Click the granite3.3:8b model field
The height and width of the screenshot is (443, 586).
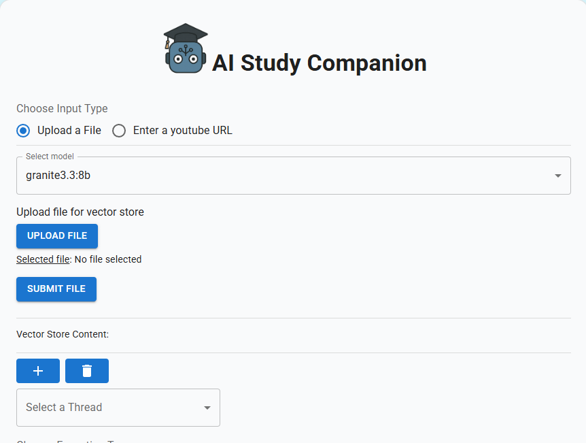coord(294,176)
